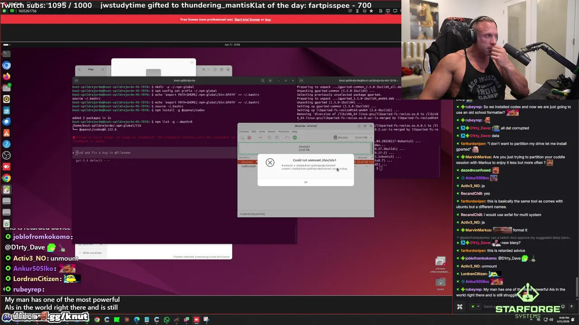Open Thunderbird from the Ubuntu dock

(x=6, y=122)
